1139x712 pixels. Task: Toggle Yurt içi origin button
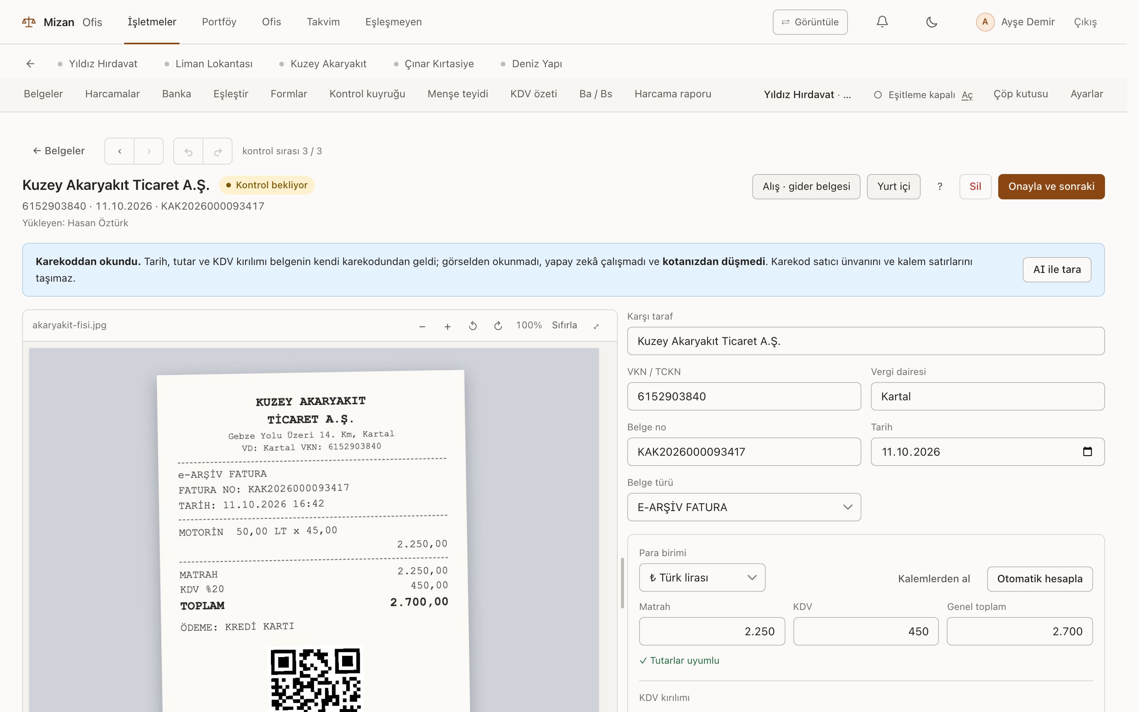click(893, 186)
